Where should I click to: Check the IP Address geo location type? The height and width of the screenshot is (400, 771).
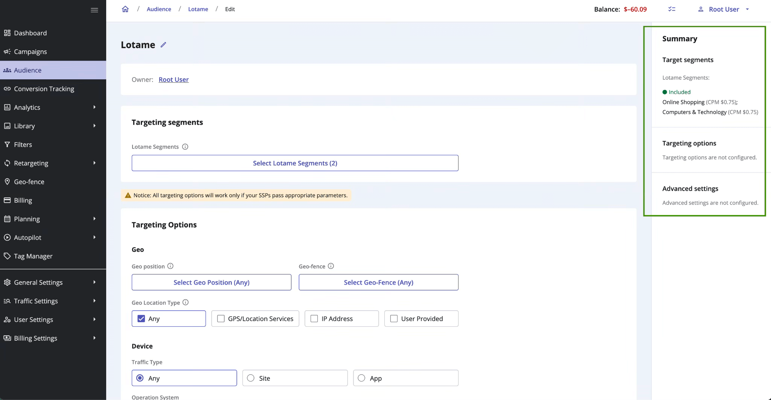pos(313,318)
